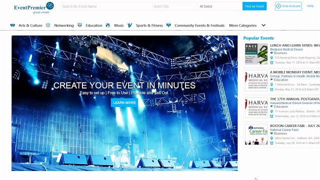Image resolution: width=320 pixels, height=180 pixels.
Task: Click date 'Tuesday, May 17, 2016'
Action: 297,62
